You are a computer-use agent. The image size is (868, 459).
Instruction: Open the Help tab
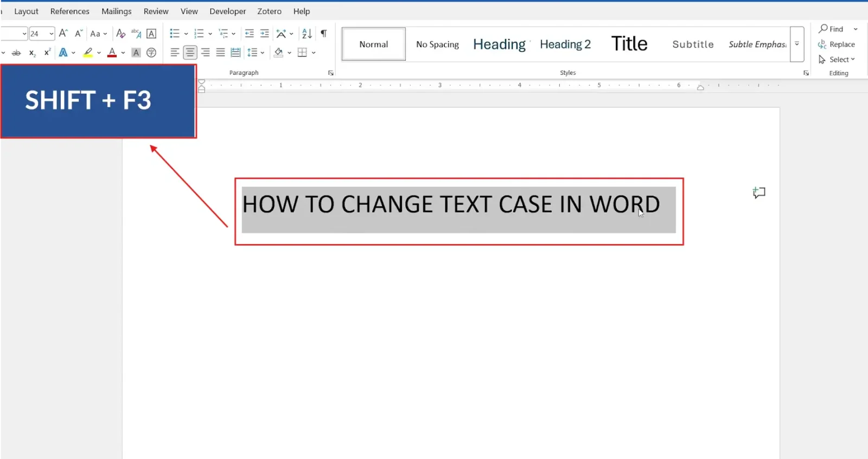(x=302, y=11)
